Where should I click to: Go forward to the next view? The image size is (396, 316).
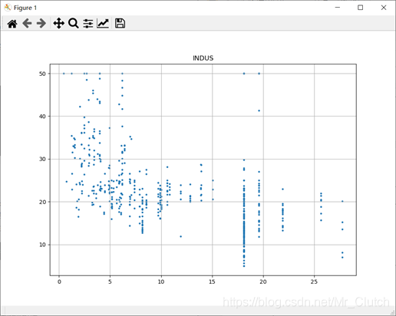pyautogui.click(x=41, y=24)
